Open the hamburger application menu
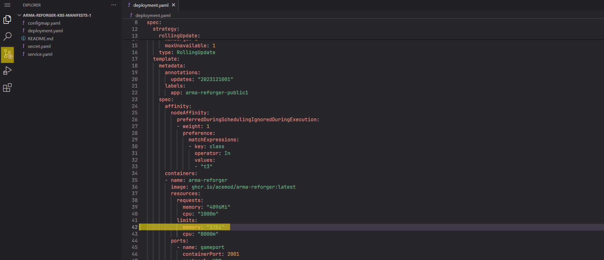This screenshot has height=260, width=604. click(7, 5)
